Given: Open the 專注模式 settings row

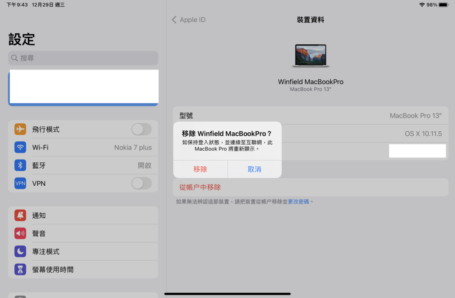Looking at the screenshot, I should point(83,251).
